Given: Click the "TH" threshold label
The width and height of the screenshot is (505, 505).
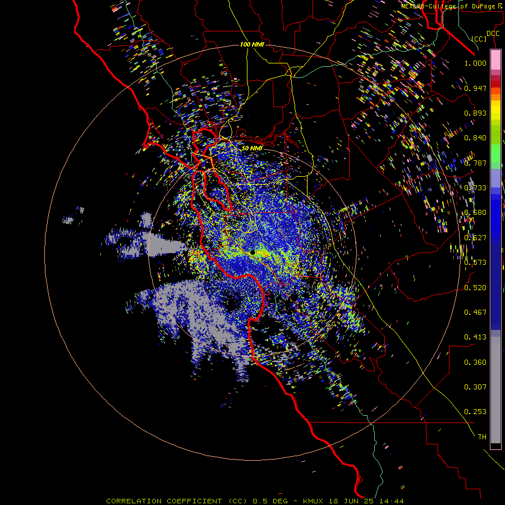Looking at the screenshot, I should 482,437.
